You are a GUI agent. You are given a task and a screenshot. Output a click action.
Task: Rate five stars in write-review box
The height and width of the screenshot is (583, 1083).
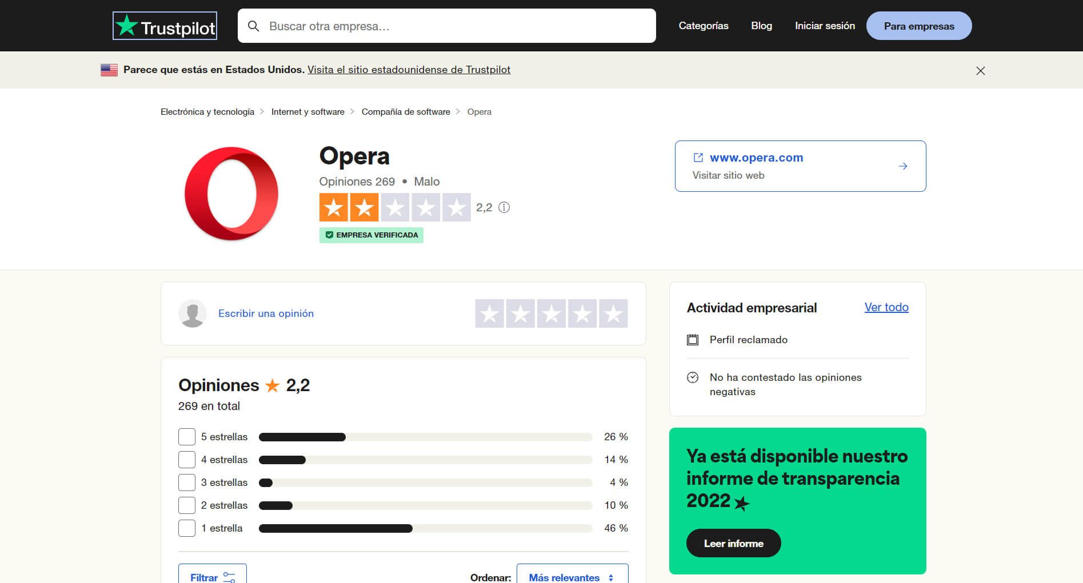click(x=613, y=313)
